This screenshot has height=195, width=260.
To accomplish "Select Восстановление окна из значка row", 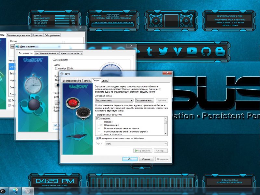I will (122, 128).
